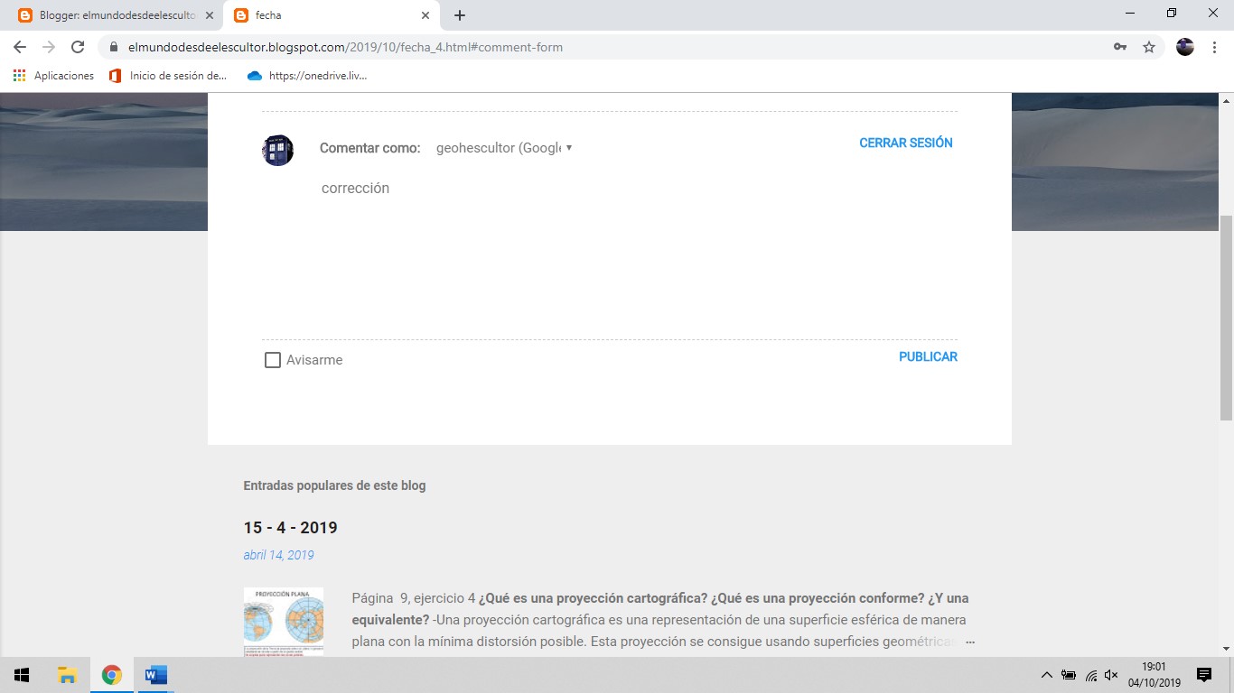
Task: Click the address bar URL
Action: [x=345, y=47]
